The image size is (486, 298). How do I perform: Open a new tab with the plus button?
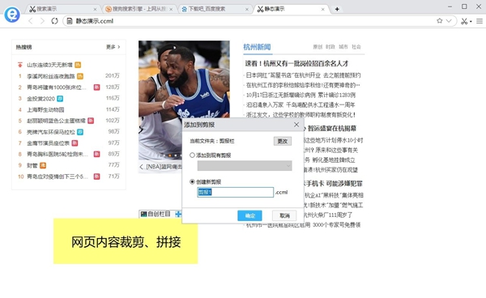(337, 9)
